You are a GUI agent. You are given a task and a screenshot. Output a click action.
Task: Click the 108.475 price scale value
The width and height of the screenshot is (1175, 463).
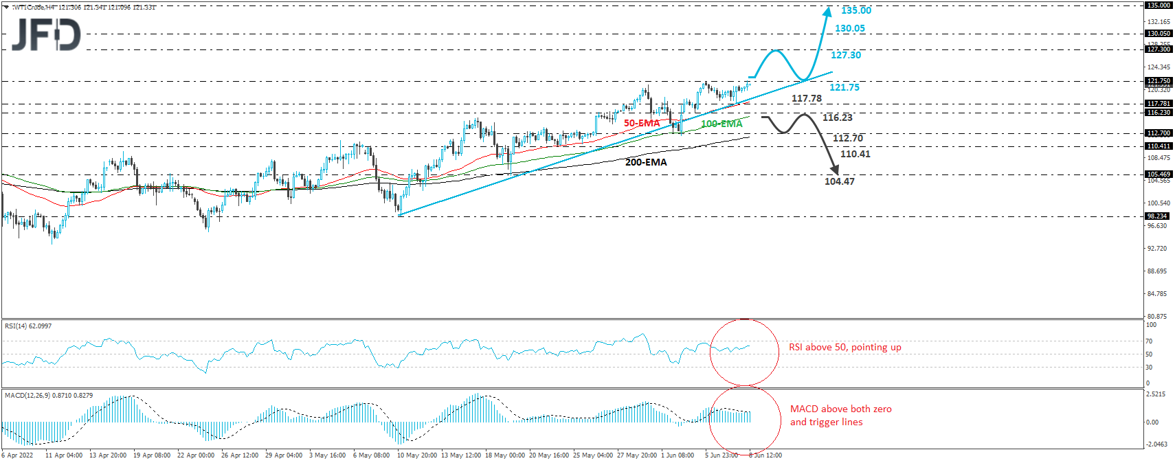coord(1159,158)
